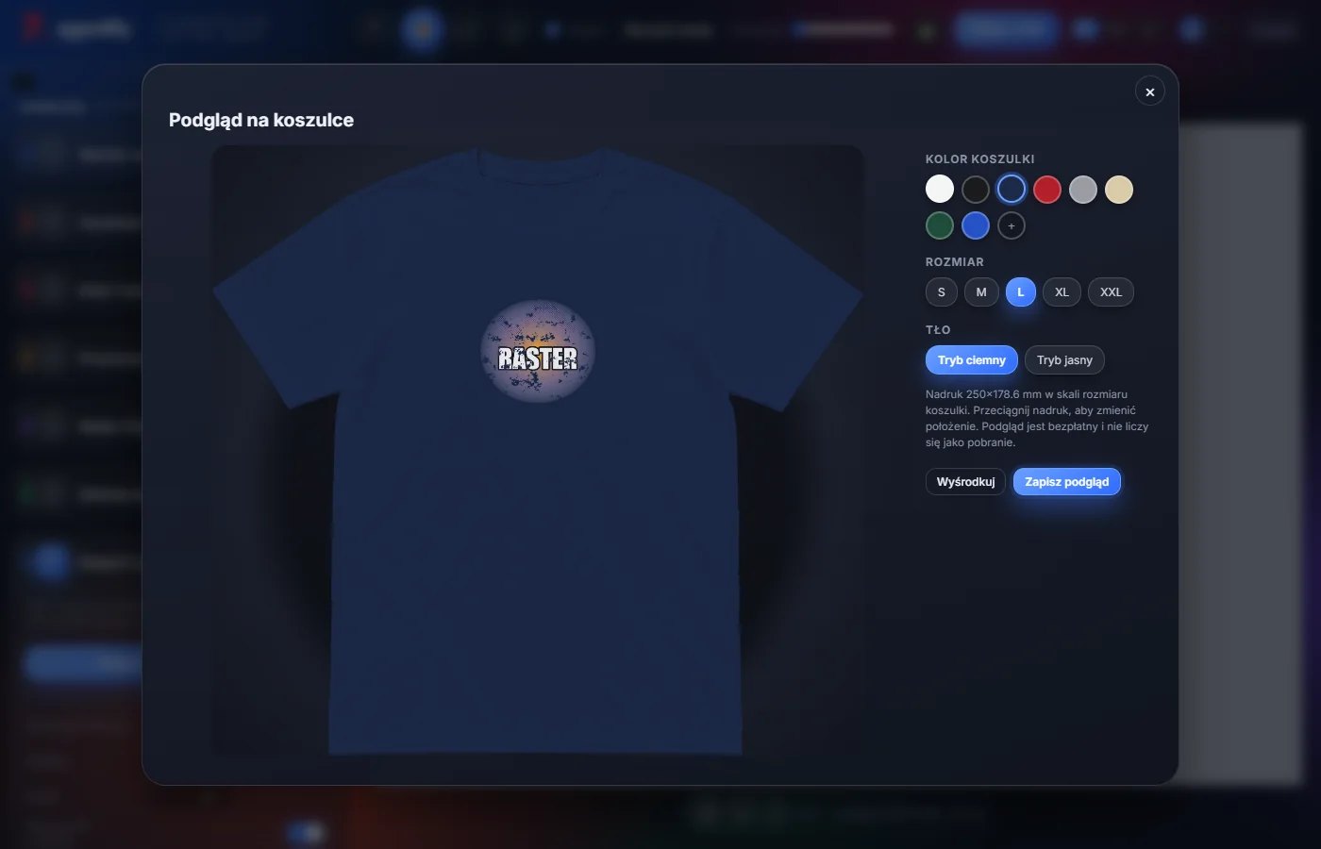This screenshot has height=849, width=1321.
Task: Choose the white shirt color swatch
Action: coord(940,190)
